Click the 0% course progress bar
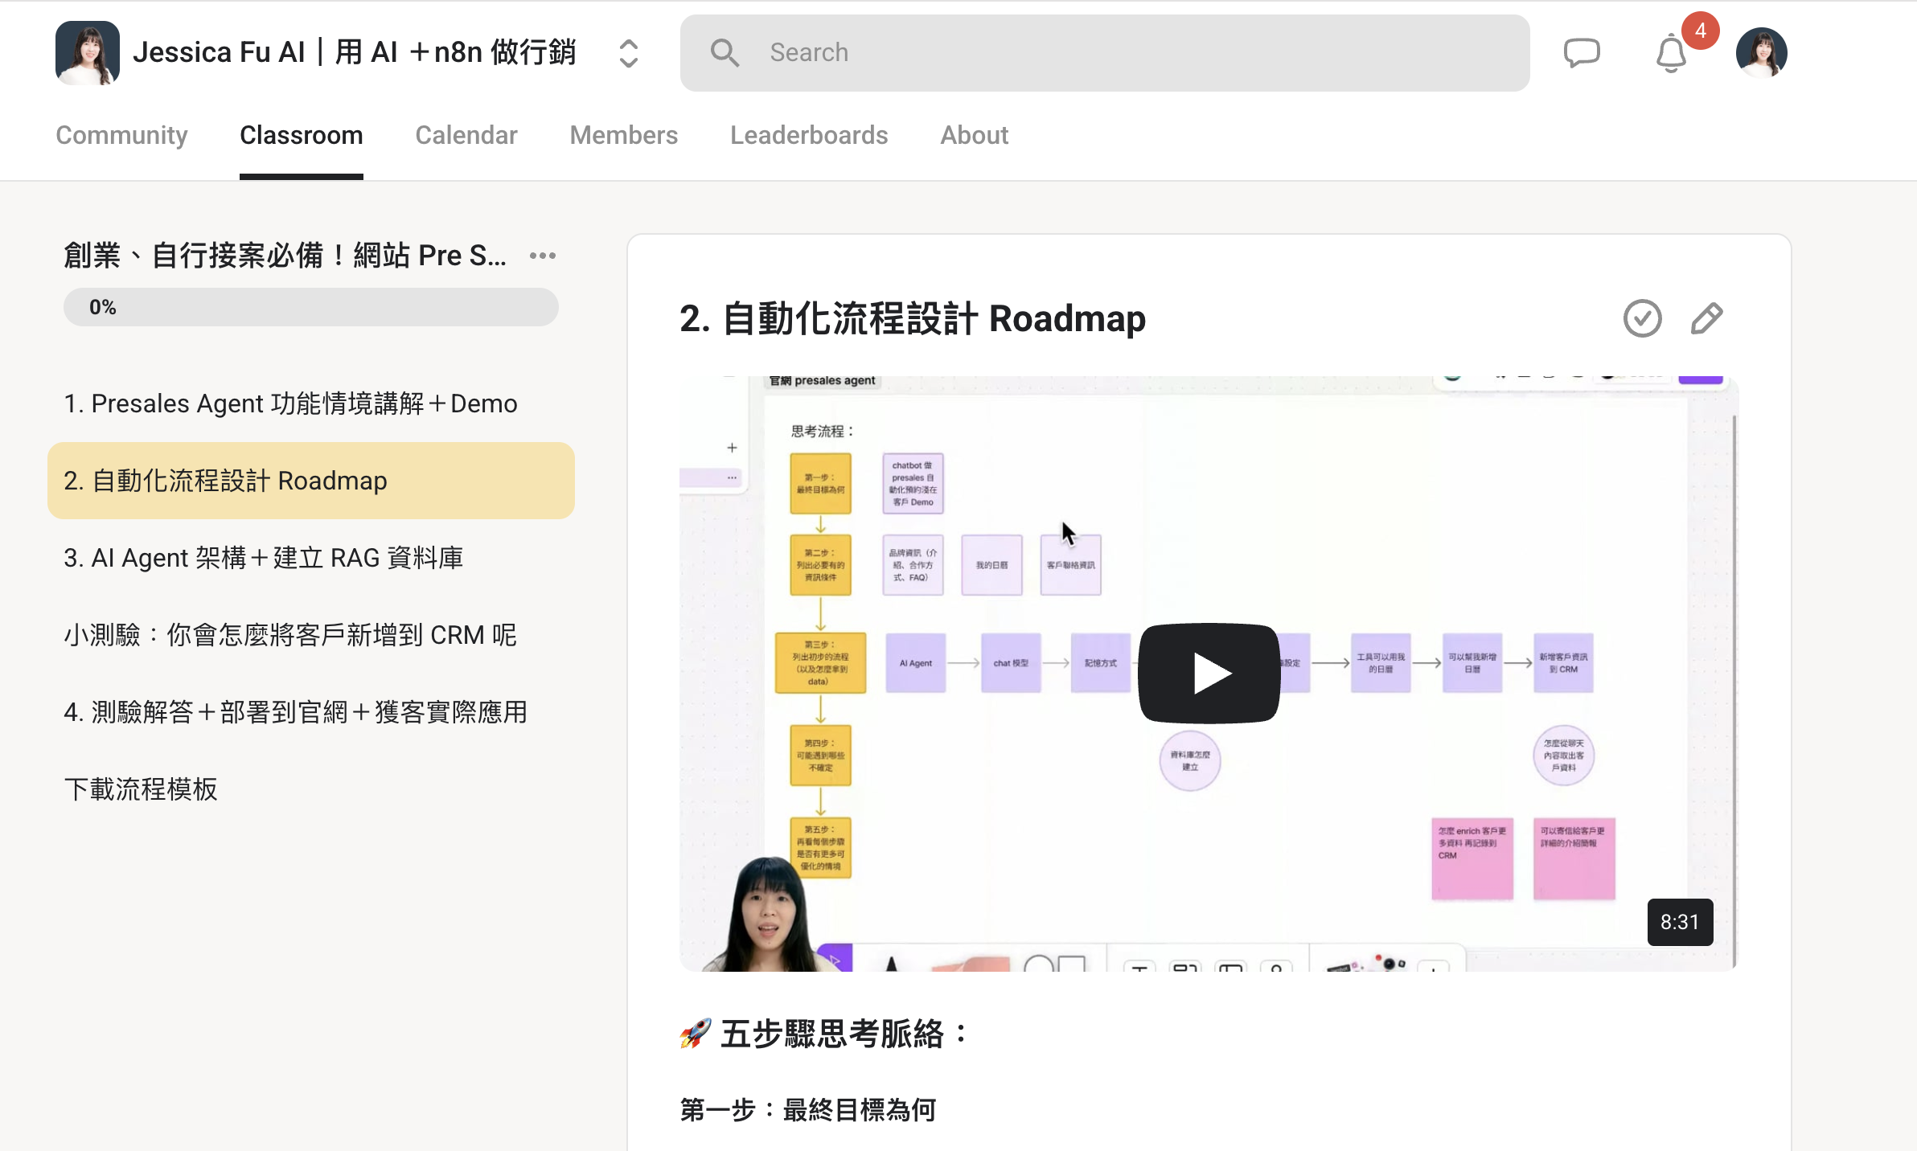 tap(310, 307)
